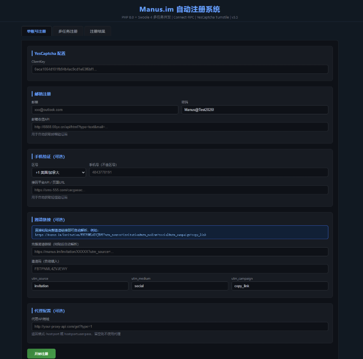
Task: Click the 代理API地址 proxy input field
Action: coord(180,326)
